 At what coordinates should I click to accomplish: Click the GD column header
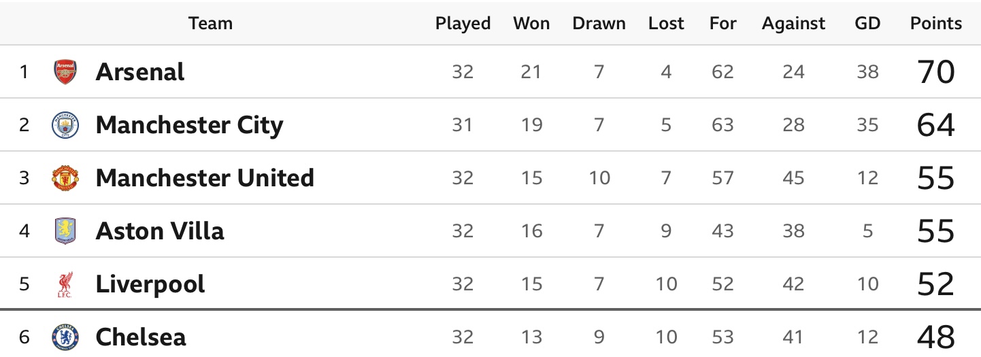pos(867,23)
